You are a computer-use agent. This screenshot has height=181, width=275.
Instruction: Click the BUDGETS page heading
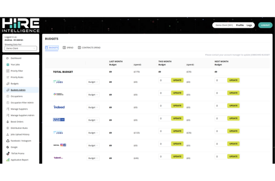52,39
